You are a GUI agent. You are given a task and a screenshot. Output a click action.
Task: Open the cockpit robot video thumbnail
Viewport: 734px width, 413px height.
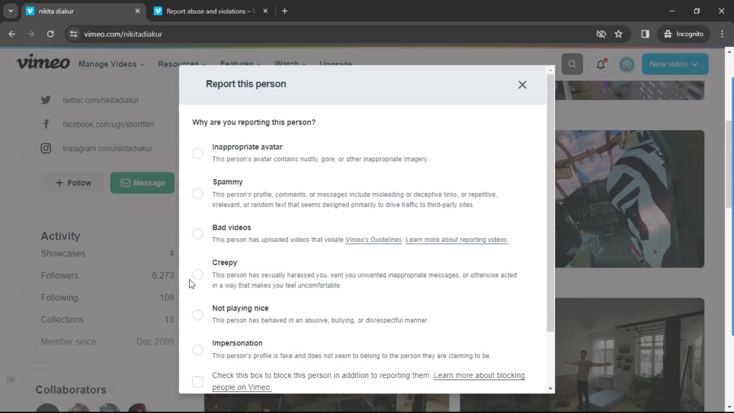coord(630,199)
